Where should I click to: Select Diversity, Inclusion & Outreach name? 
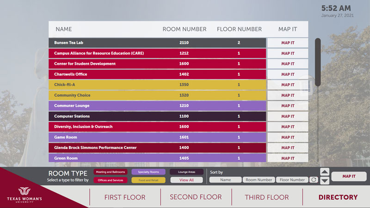(x=83, y=127)
